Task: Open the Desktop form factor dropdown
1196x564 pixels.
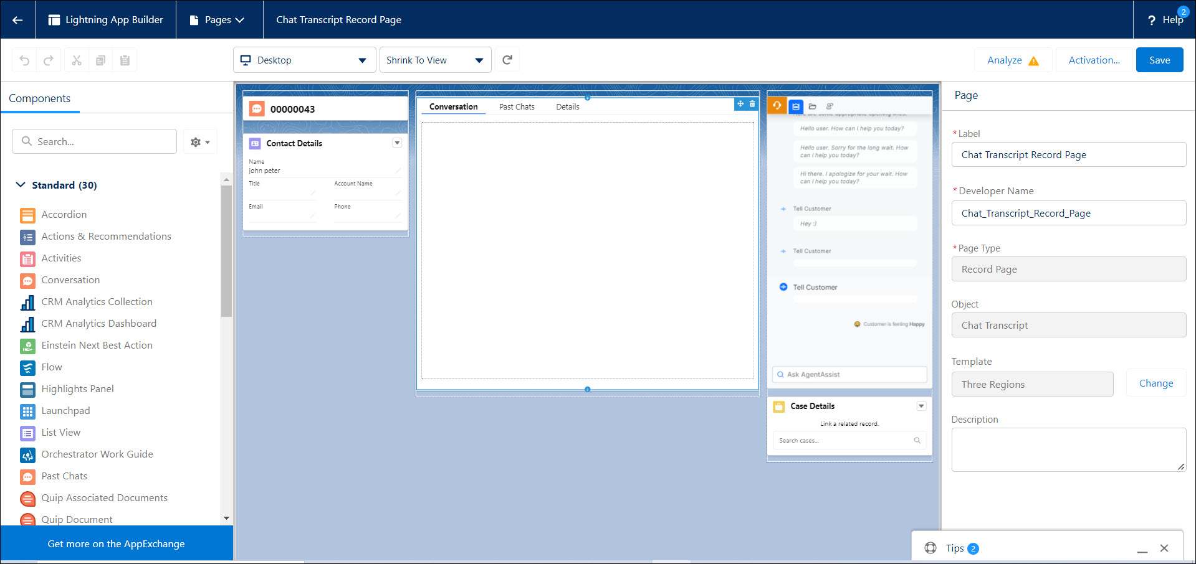Action: 304,60
